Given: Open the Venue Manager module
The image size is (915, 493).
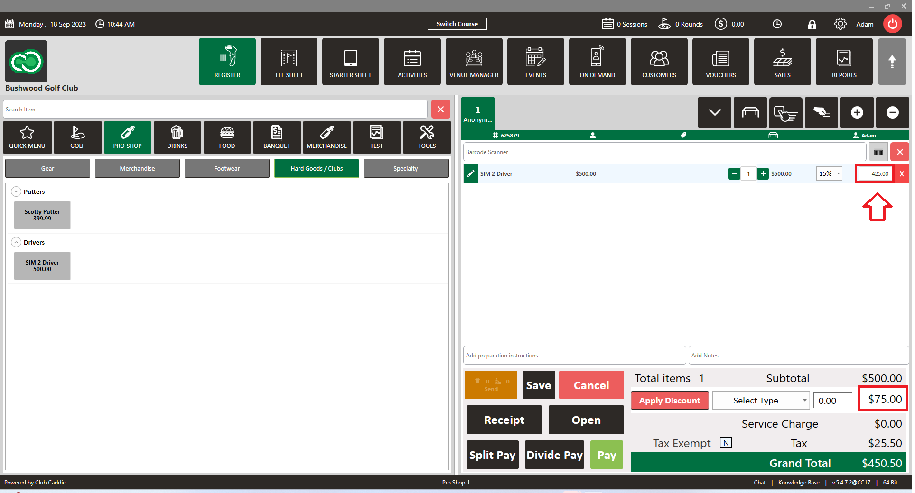Looking at the screenshot, I should 474,62.
